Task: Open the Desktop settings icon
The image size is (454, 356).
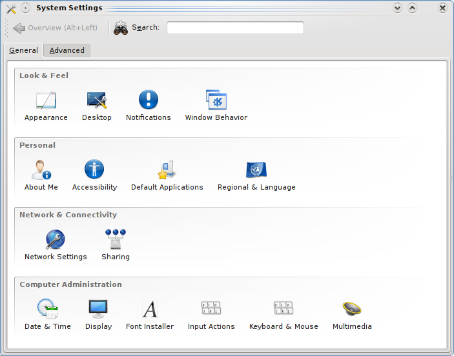Action: click(97, 100)
